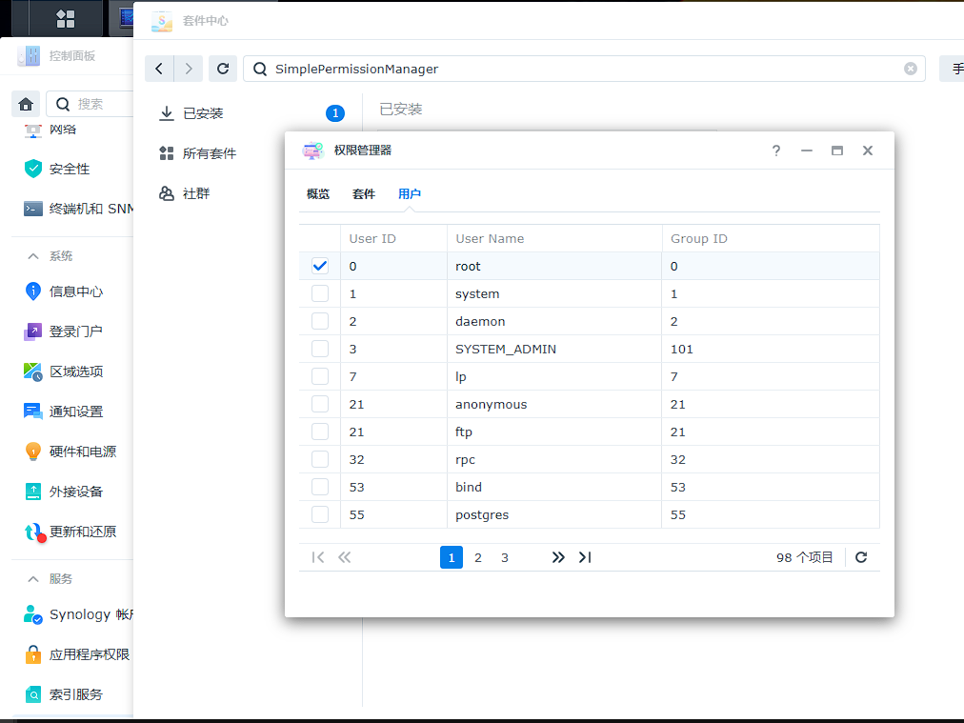Go to page 2 of users
The image size is (964, 723).
pos(478,557)
